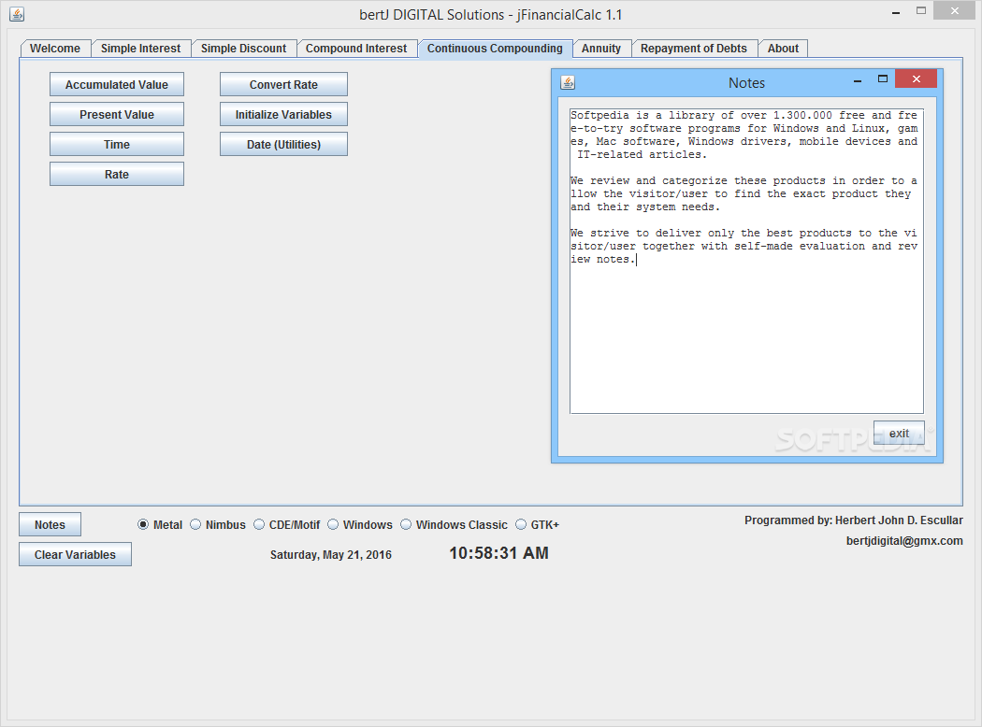Open Convert Rate calculation
Screen dimensions: 982x727
[x=283, y=84]
